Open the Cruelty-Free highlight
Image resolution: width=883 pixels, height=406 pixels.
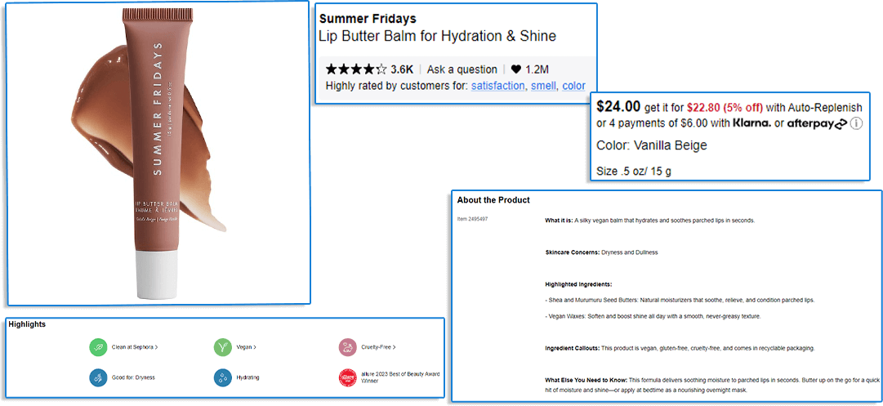(378, 347)
